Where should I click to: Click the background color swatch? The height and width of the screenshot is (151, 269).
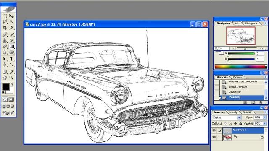[11, 91]
